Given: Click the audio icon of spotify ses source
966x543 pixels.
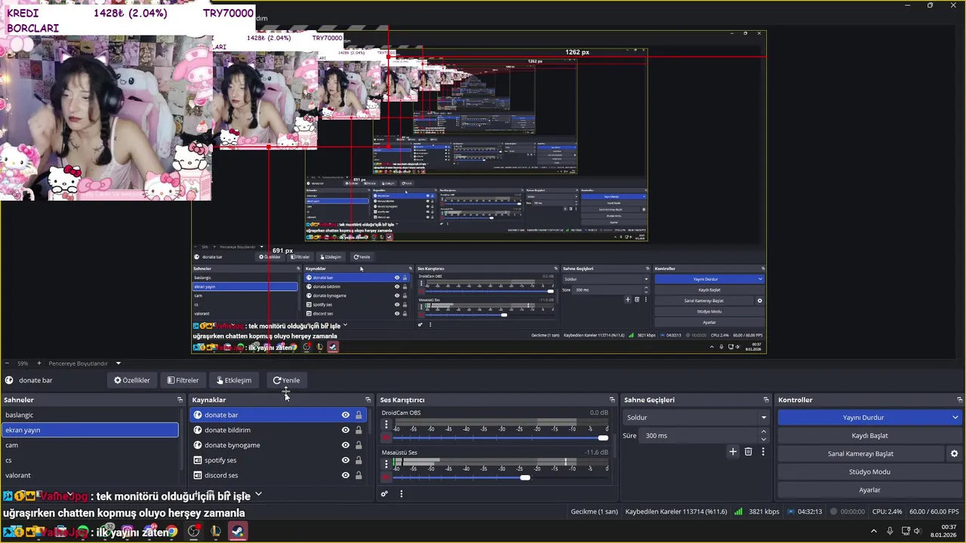Looking at the screenshot, I should [x=198, y=460].
